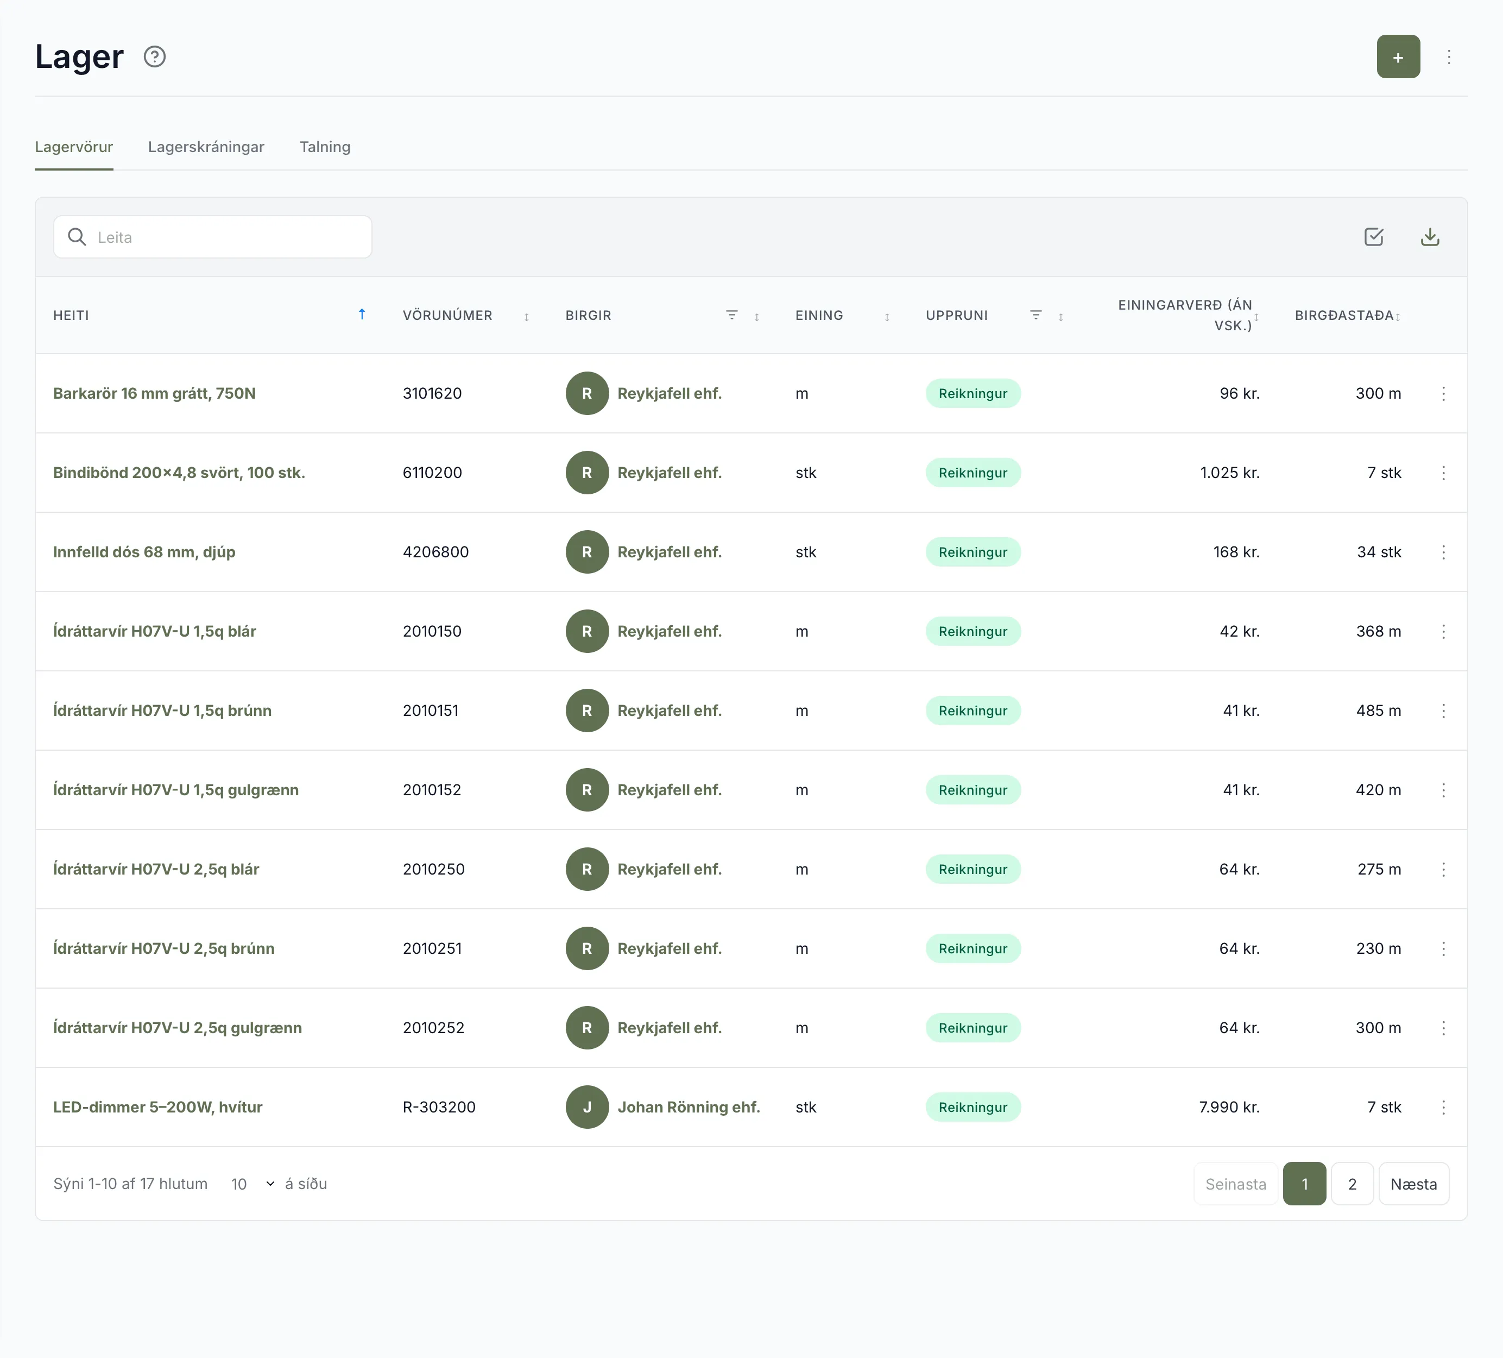Go to page 2
1503x1358 pixels.
point(1353,1184)
